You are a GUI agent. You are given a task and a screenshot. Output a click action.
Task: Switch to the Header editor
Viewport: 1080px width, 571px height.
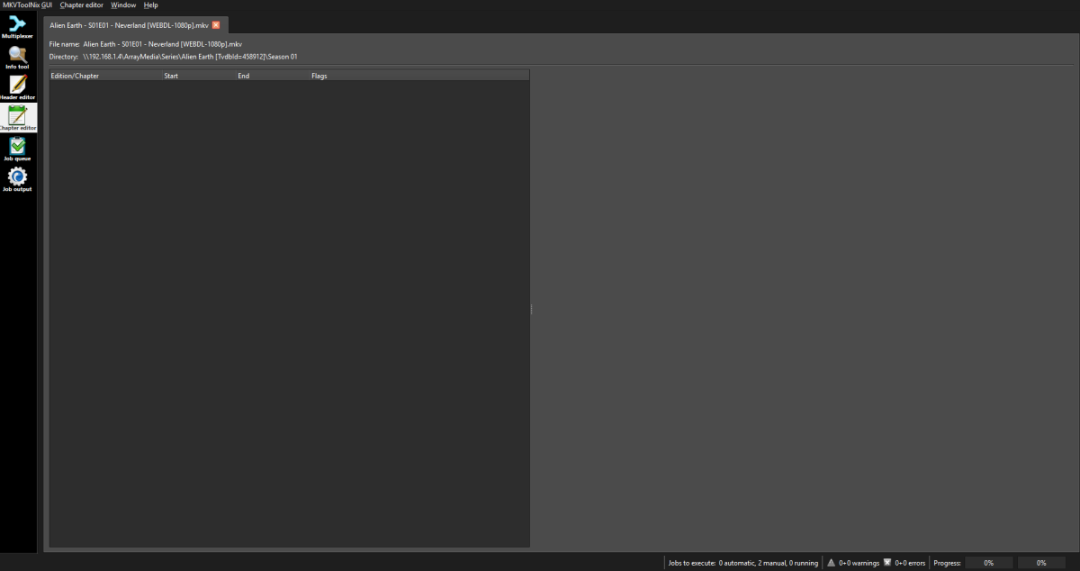17,86
